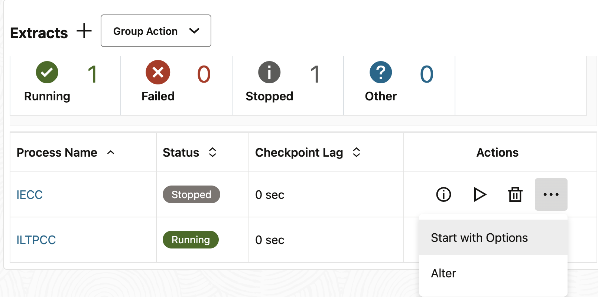Choose Alter from the actions menu

coord(443,273)
